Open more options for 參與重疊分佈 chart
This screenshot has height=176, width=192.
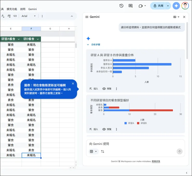tap(116, 89)
